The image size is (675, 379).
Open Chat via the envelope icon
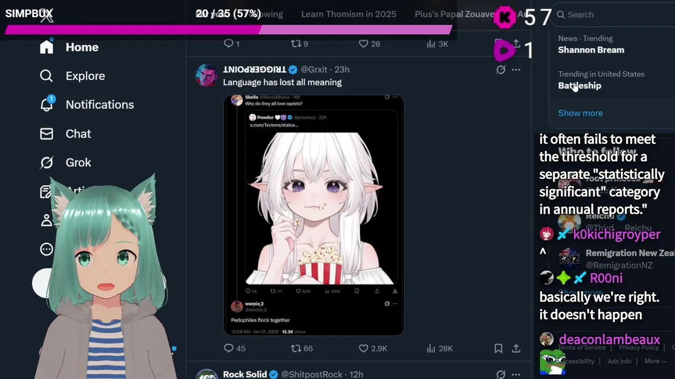click(65, 134)
